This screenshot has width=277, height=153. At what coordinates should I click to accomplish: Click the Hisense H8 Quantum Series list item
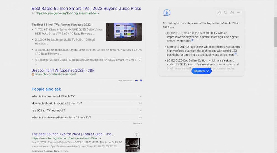(x=88, y=61)
